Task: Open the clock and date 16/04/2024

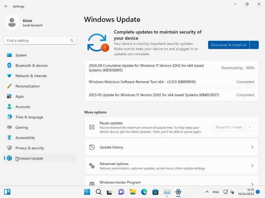Action: pyautogui.click(x=246, y=192)
